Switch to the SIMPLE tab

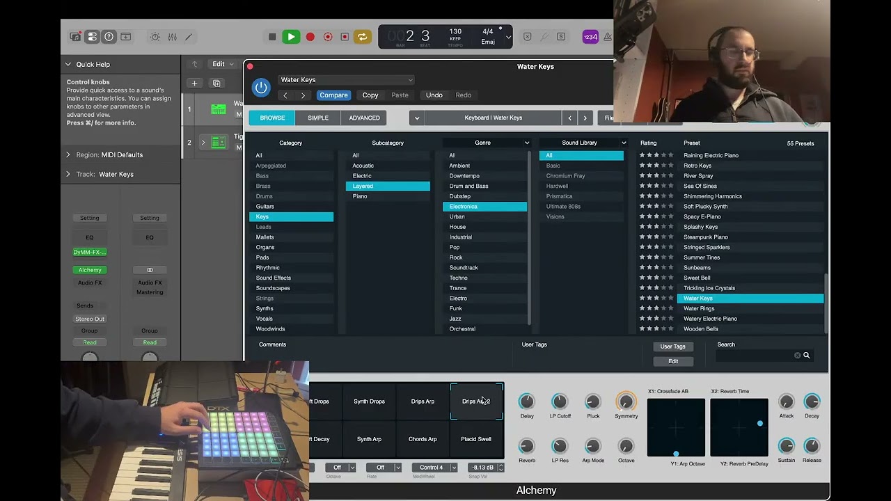coord(318,118)
